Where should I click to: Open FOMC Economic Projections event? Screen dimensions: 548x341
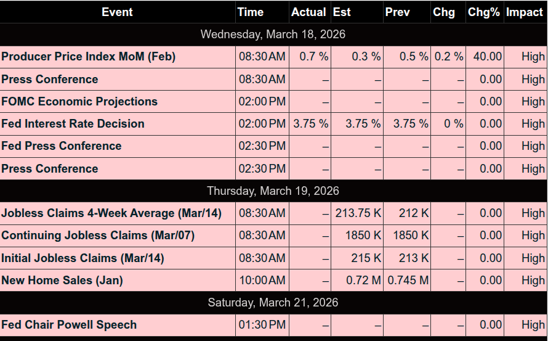point(79,102)
